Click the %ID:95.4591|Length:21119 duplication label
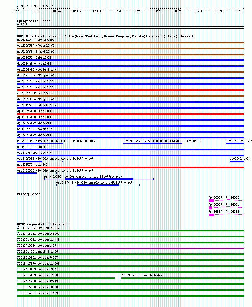This screenshot has width=252, height=307. pyautogui.click(x=37, y=293)
